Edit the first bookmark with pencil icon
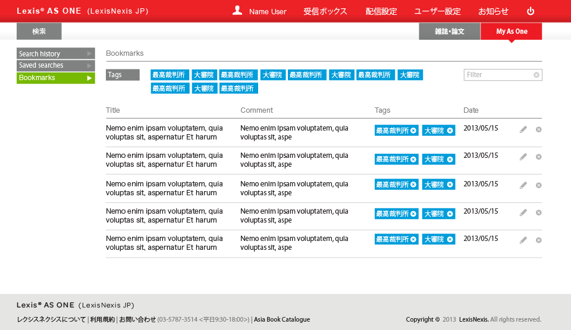This screenshot has width=571, height=330. point(523,130)
